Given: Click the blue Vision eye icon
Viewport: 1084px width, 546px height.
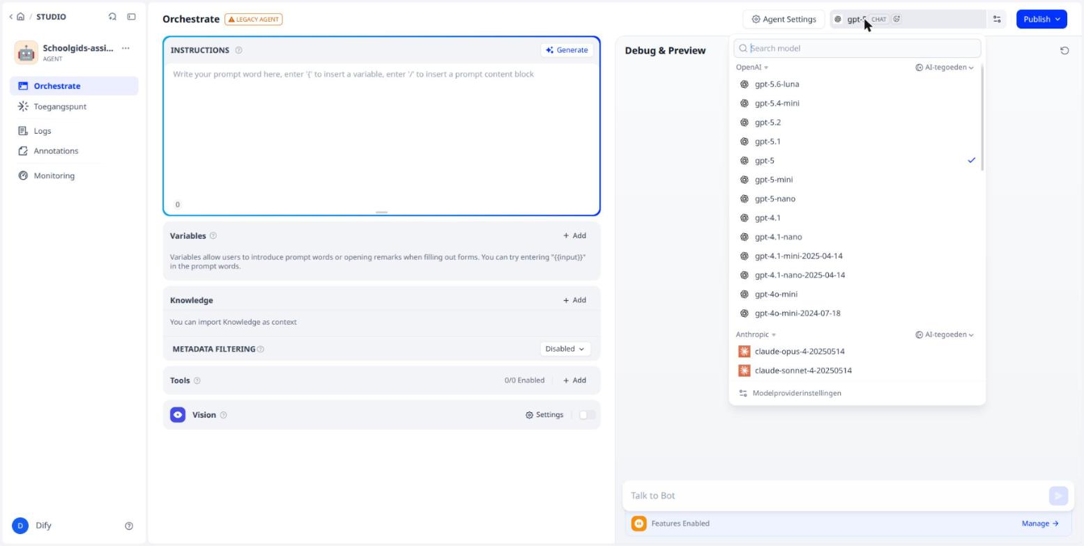Looking at the screenshot, I should 178,415.
